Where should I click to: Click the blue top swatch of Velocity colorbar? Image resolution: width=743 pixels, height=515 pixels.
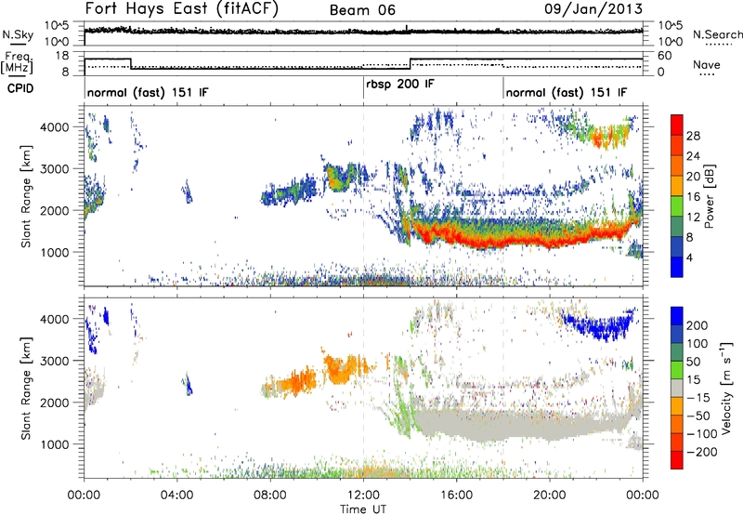[677, 316]
